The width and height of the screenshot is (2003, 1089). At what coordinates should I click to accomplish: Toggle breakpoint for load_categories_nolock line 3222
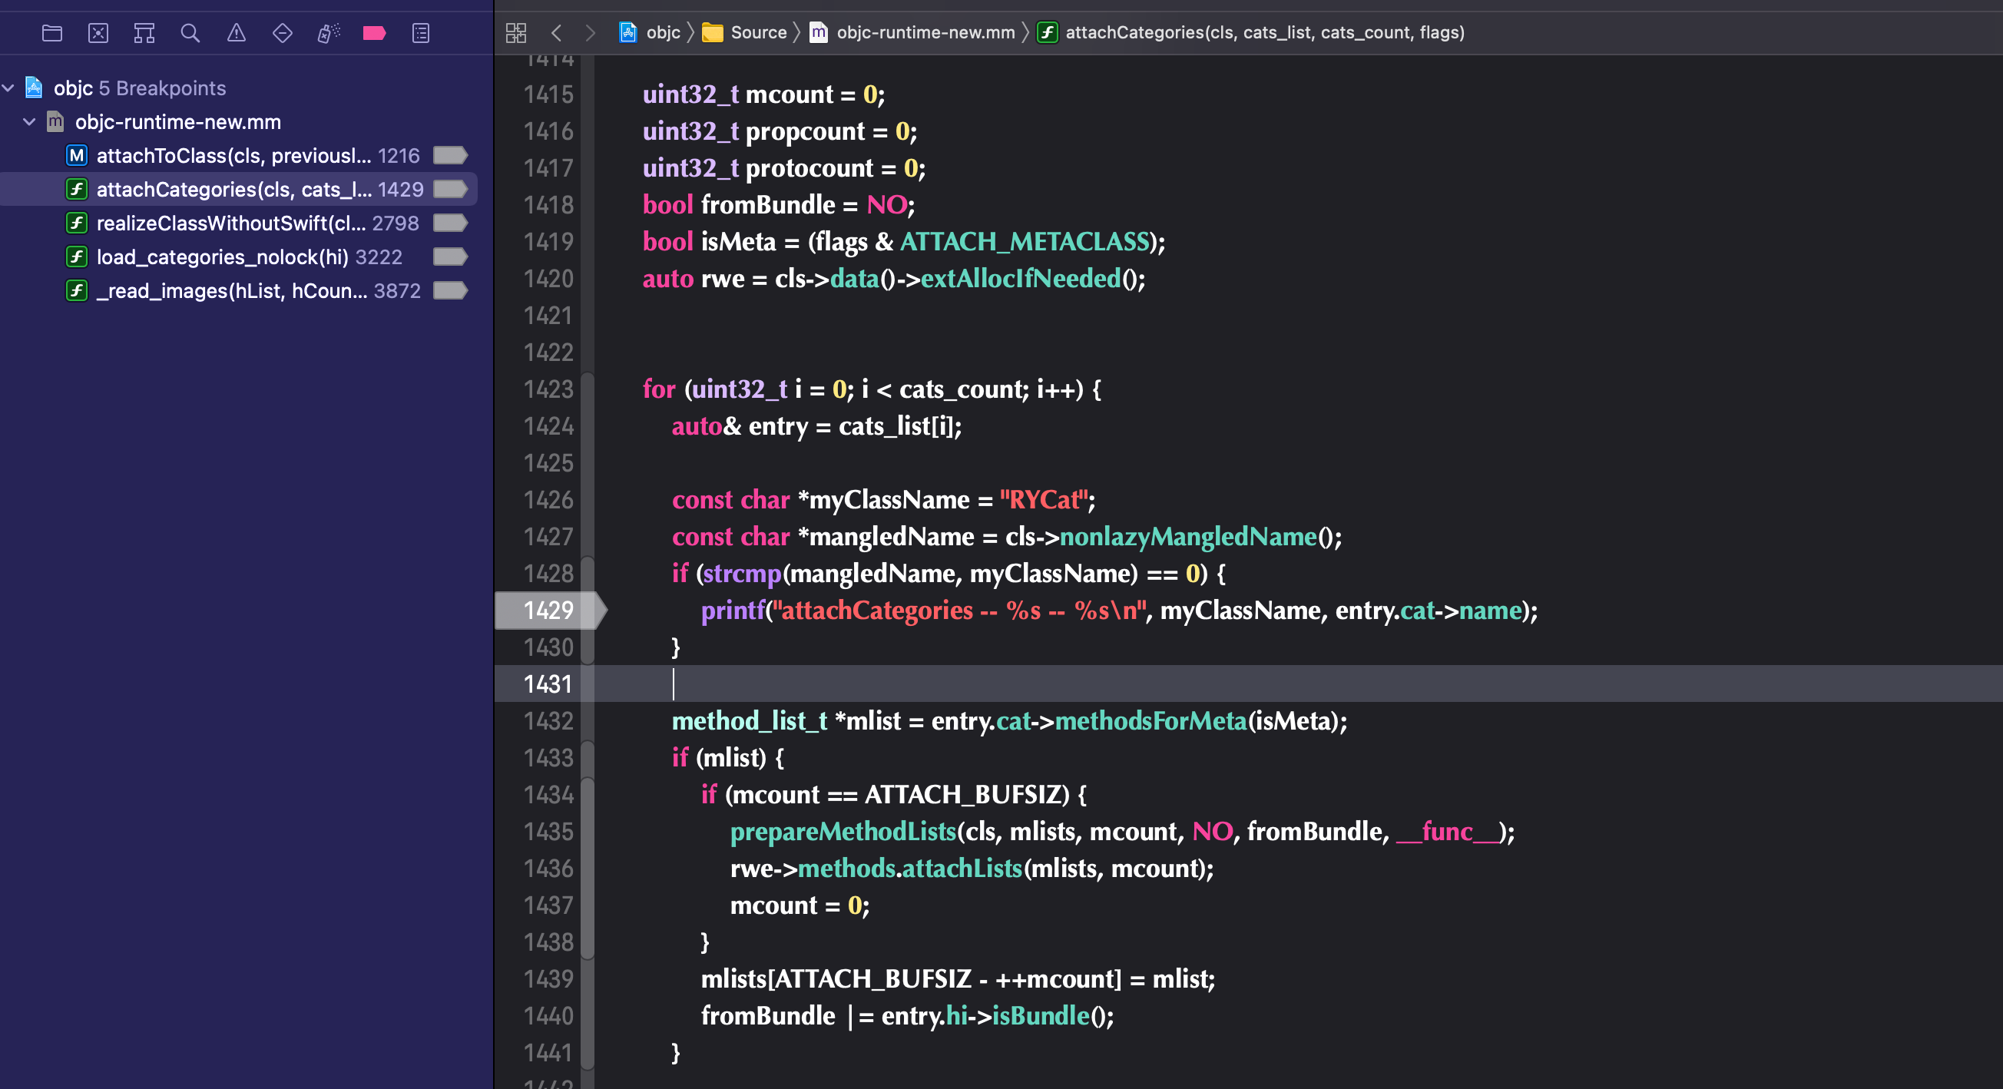(449, 257)
